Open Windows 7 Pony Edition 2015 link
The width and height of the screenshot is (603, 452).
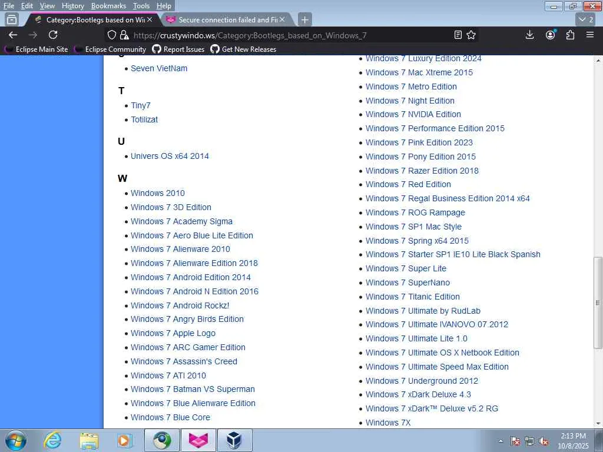coord(420,157)
